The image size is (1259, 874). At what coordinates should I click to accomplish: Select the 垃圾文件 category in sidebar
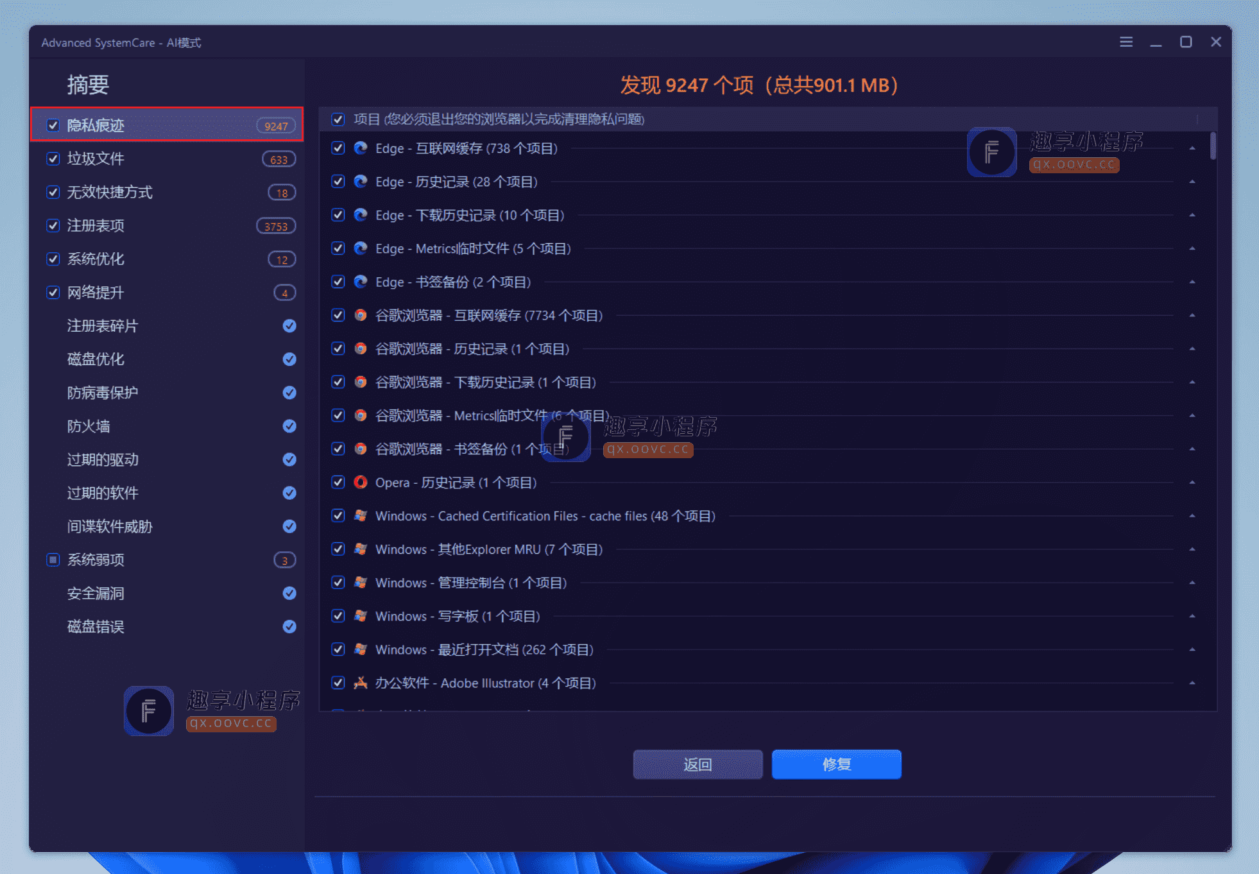click(167, 159)
